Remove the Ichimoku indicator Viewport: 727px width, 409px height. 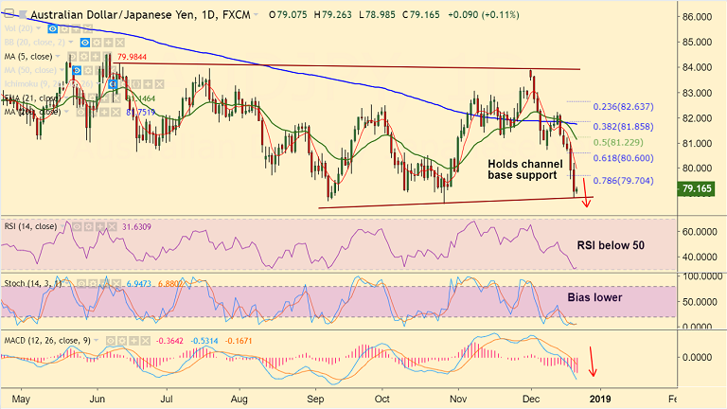[159, 84]
